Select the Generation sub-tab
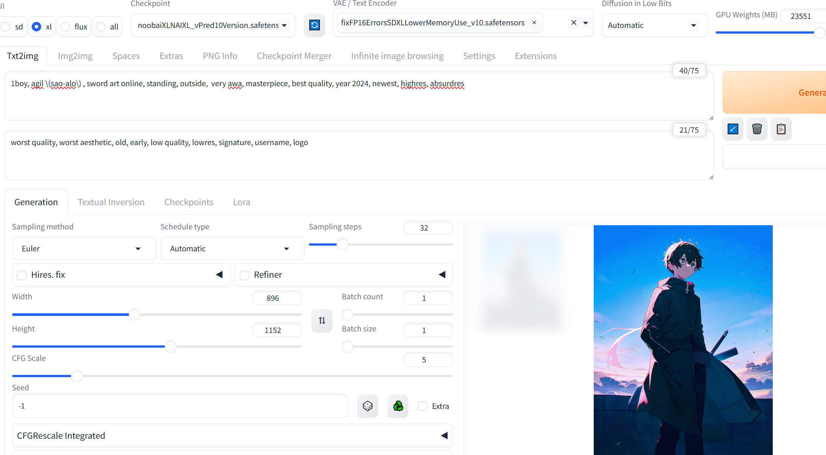The width and height of the screenshot is (826, 455). tap(36, 202)
